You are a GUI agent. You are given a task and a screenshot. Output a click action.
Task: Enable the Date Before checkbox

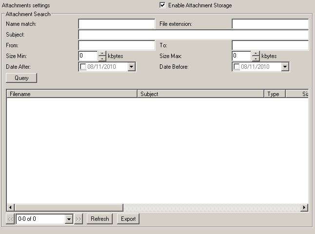pyautogui.click(x=237, y=67)
